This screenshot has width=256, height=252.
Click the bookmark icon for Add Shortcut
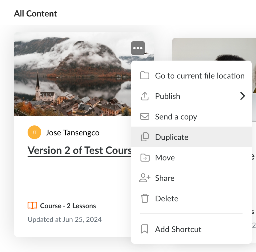tap(145, 229)
